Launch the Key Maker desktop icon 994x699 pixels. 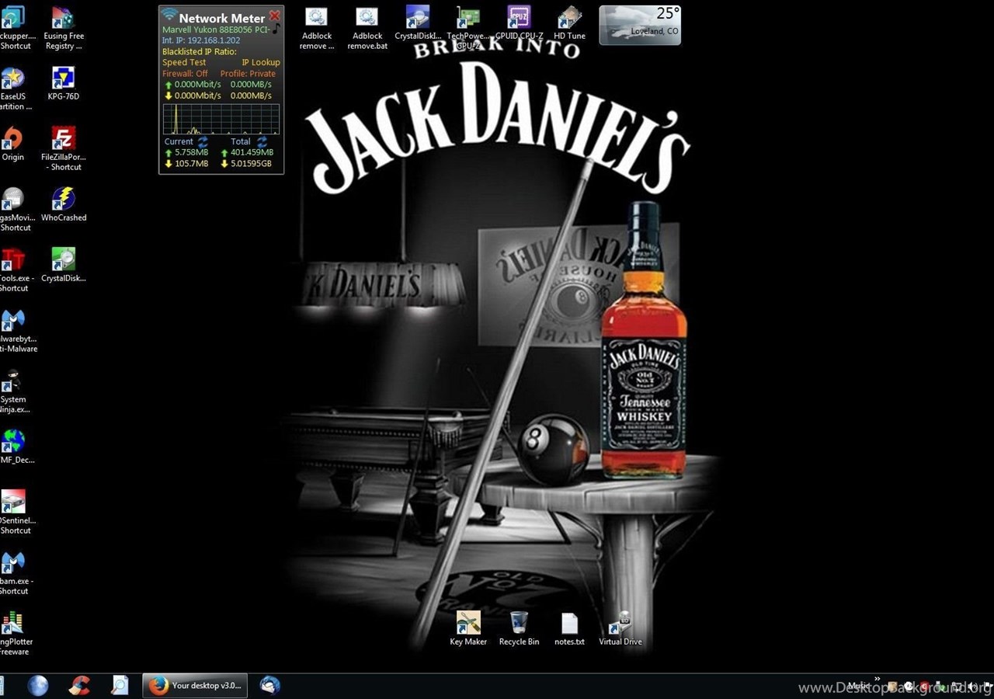(x=468, y=624)
